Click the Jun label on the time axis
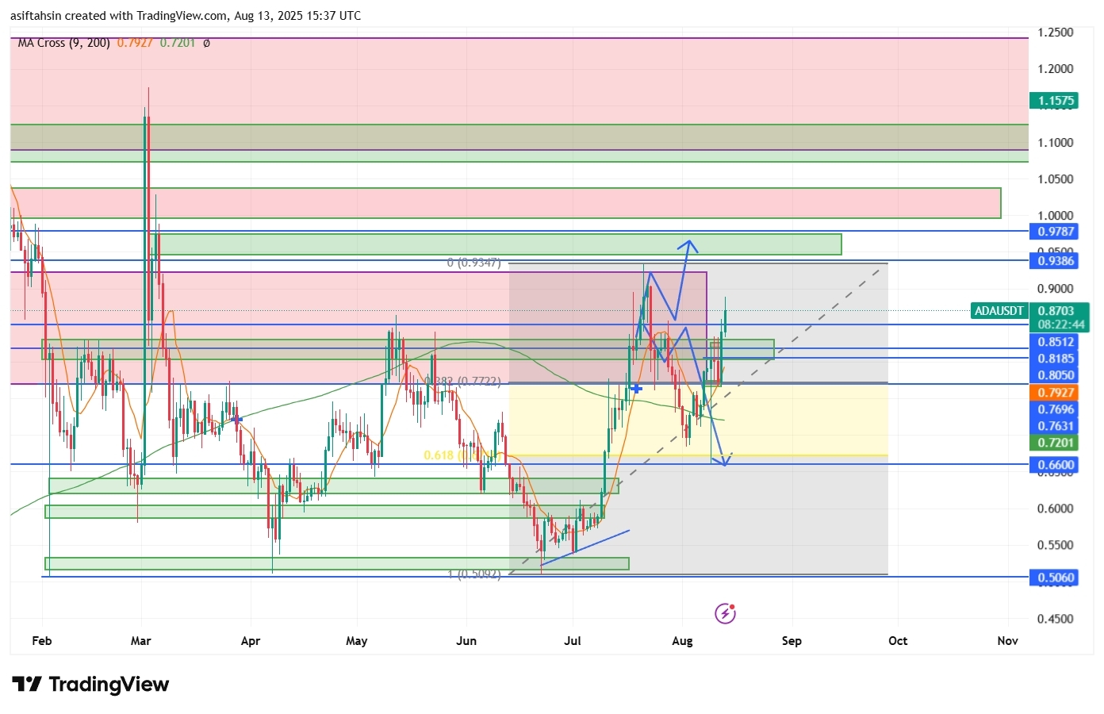This screenshot has width=1104, height=714. [466, 641]
